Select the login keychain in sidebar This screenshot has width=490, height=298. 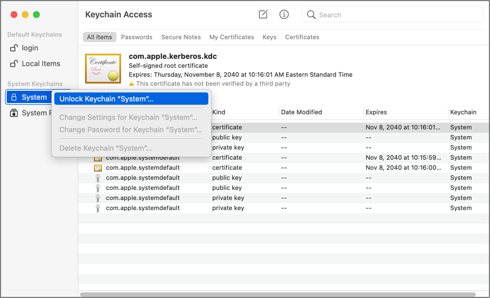click(x=30, y=48)
